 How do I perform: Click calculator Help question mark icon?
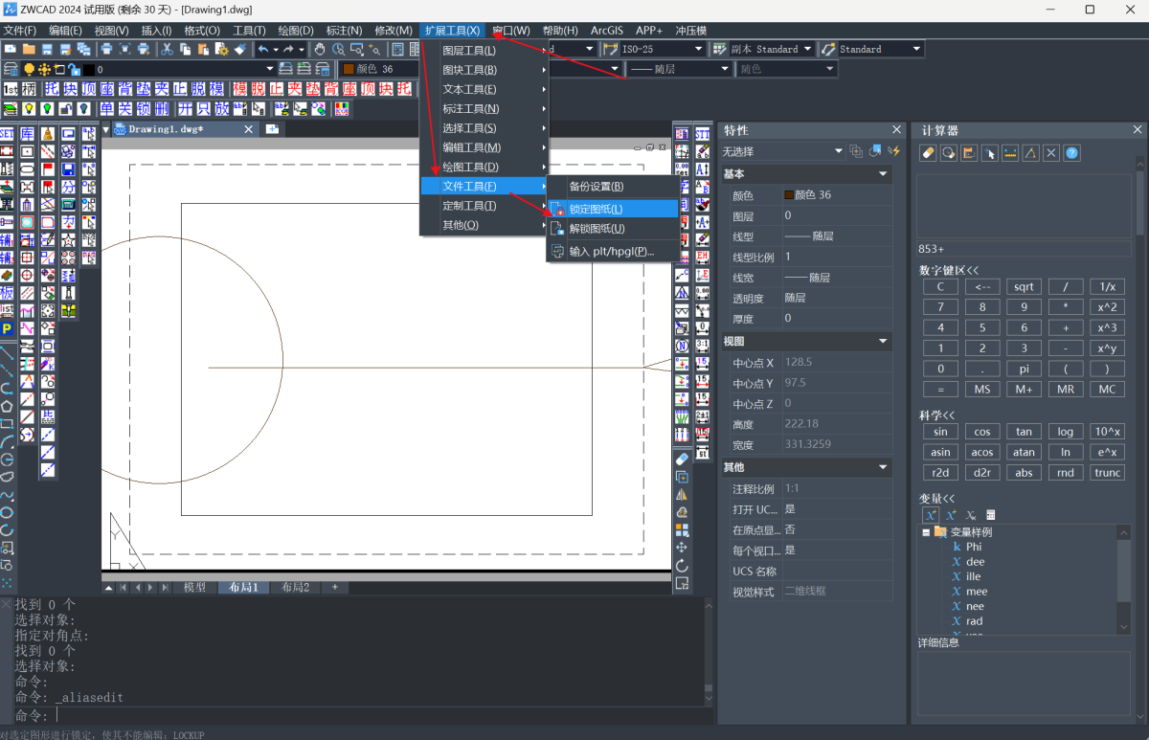(1071, 152)
